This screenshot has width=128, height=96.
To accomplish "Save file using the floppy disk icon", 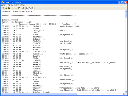I will (x=9, y=8).
